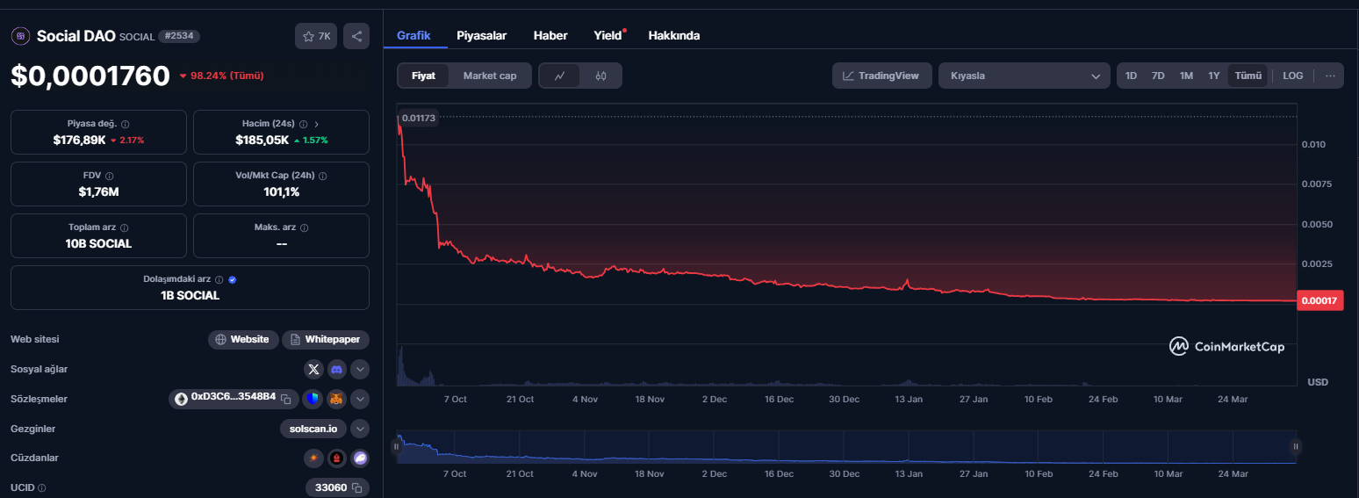Viewport: 1359px width, 498px height.
Task: Open the Whitepaper link
Action: pos(326,339)
